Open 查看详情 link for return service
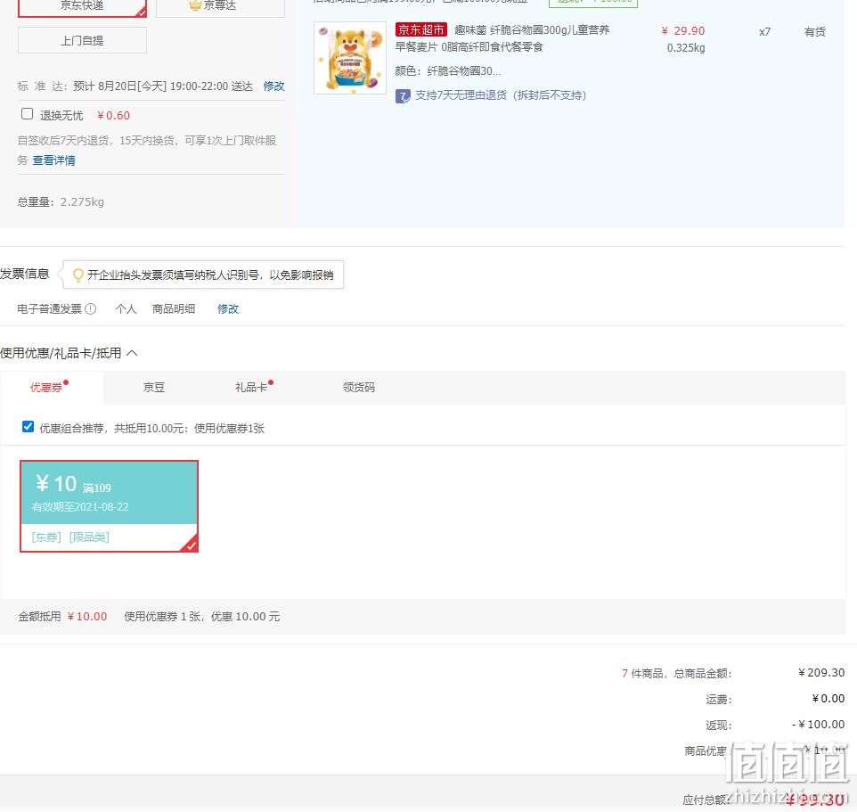This screenshot has height=812, width=857. pos(54,160)
